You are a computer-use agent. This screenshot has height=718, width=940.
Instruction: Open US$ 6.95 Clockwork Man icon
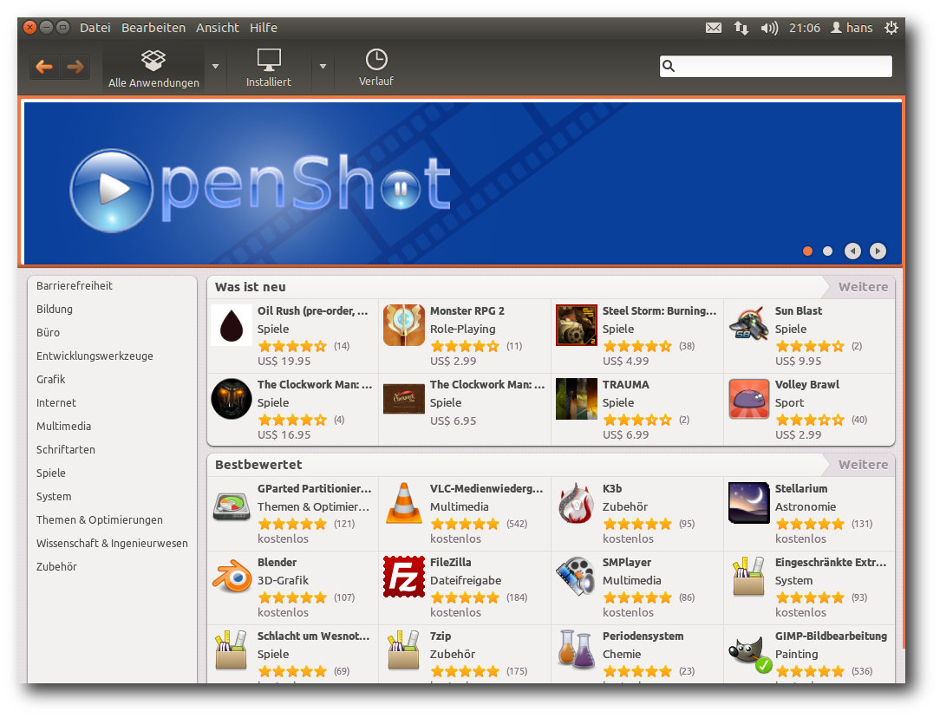(404, 399)
